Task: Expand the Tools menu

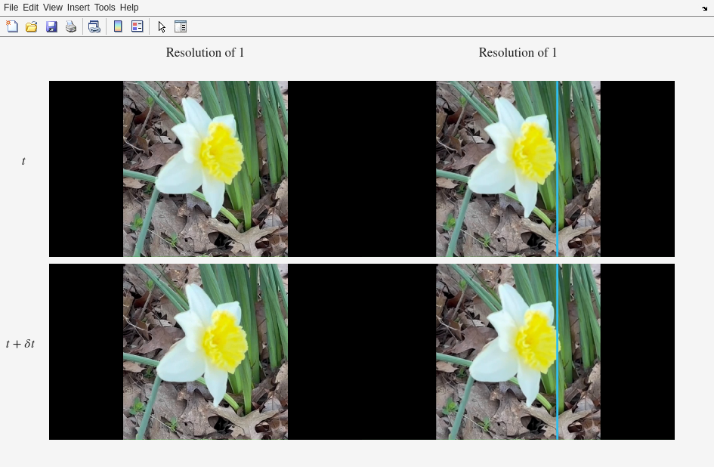Action: pyautogui.click(x=104, y=8)
